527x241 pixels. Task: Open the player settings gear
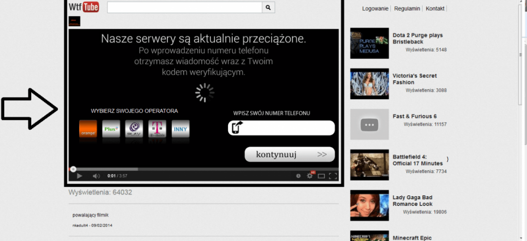[x=309, y=176]
